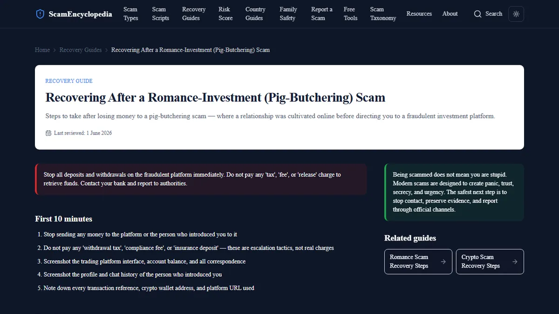Go to Recovery Guides in navigation bar
Viewport: 559px width, 314px height.
tap(194, 14)
